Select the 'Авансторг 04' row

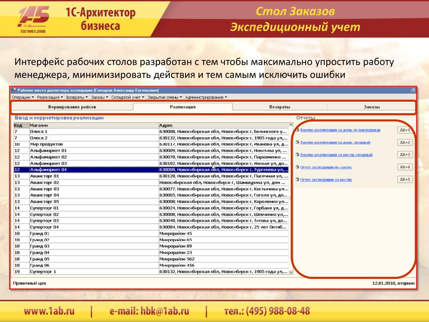point(151,195)
